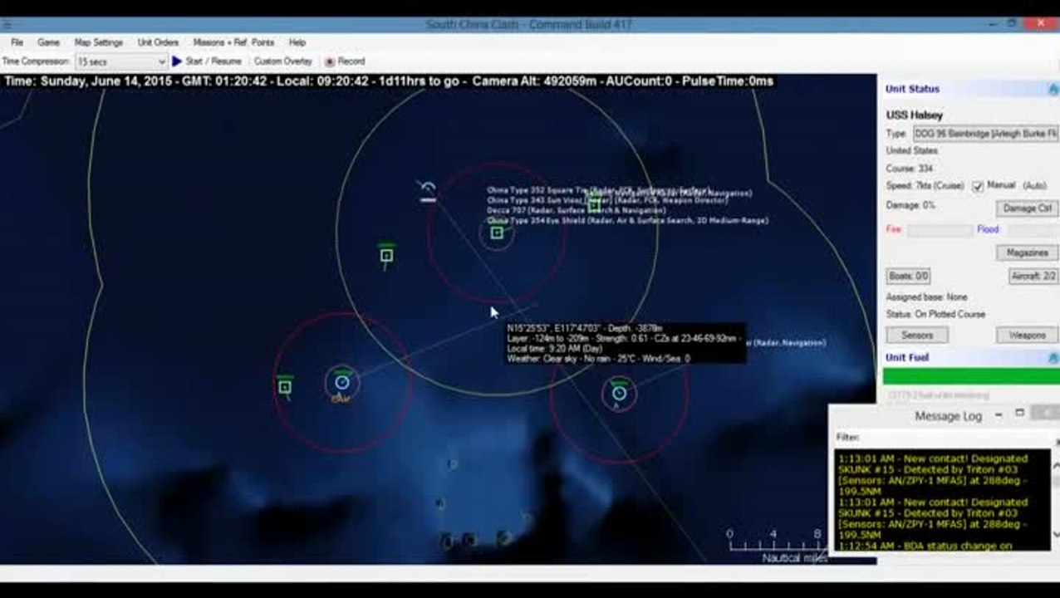Viewport: 1060px width, 598px height.
Task: Click the Message Log scrollbar
Action: point(1055,498)
